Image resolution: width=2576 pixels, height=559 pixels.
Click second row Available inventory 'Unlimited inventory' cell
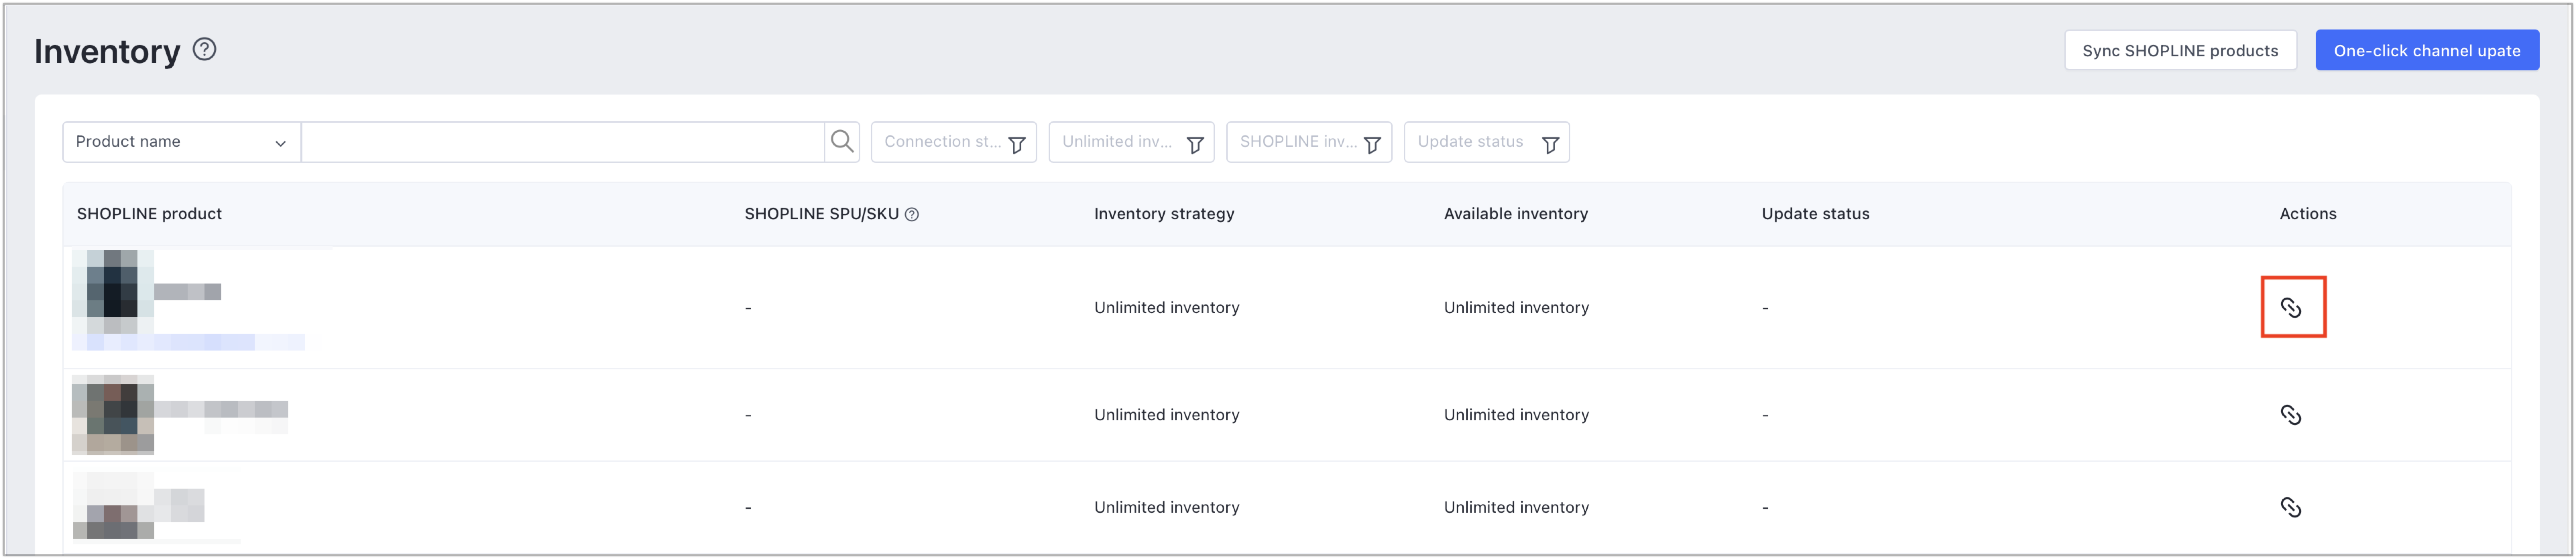pos(1516,415)
